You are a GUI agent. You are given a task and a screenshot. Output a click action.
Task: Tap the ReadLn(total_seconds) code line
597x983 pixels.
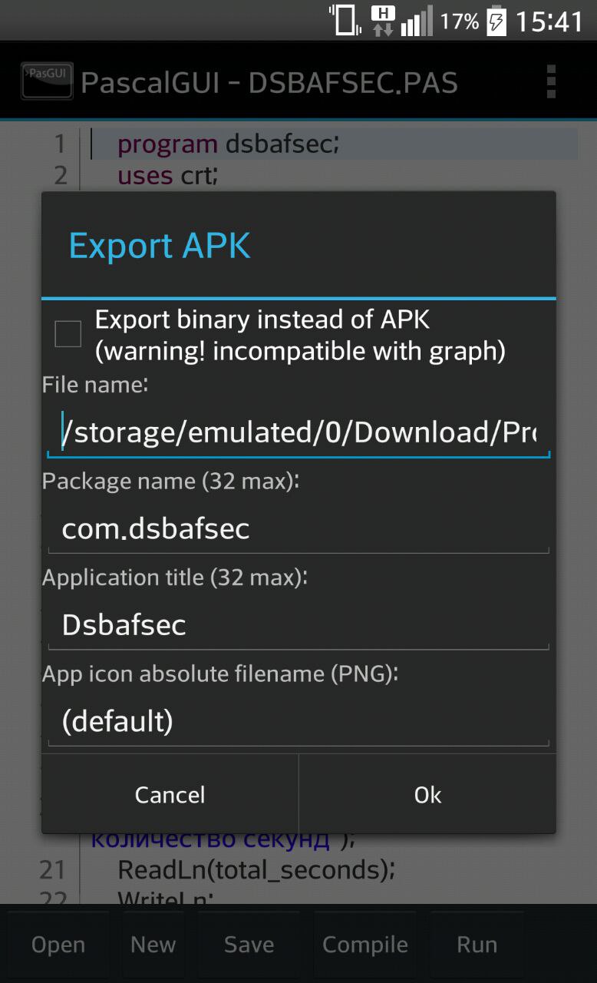(256, 869)
